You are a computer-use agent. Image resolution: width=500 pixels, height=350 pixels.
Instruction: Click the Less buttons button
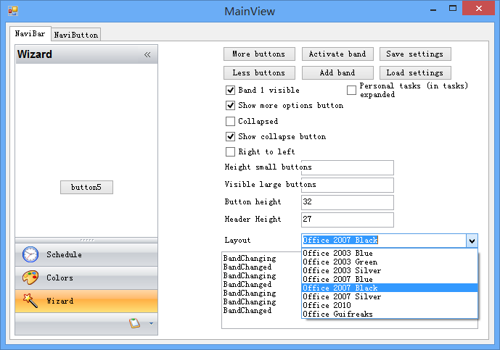[x=259, y=73]
